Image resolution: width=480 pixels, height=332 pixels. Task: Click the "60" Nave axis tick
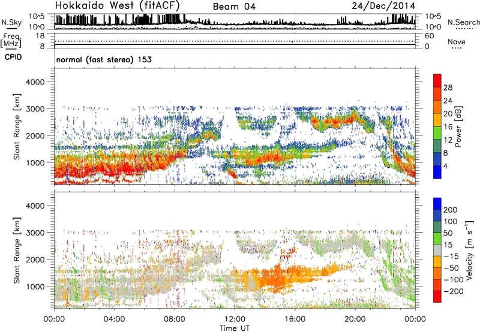[429, 36]
